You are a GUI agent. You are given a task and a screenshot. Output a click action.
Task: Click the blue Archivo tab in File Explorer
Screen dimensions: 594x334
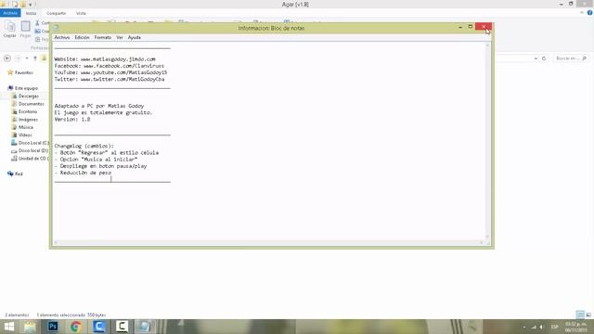point(10,13)
